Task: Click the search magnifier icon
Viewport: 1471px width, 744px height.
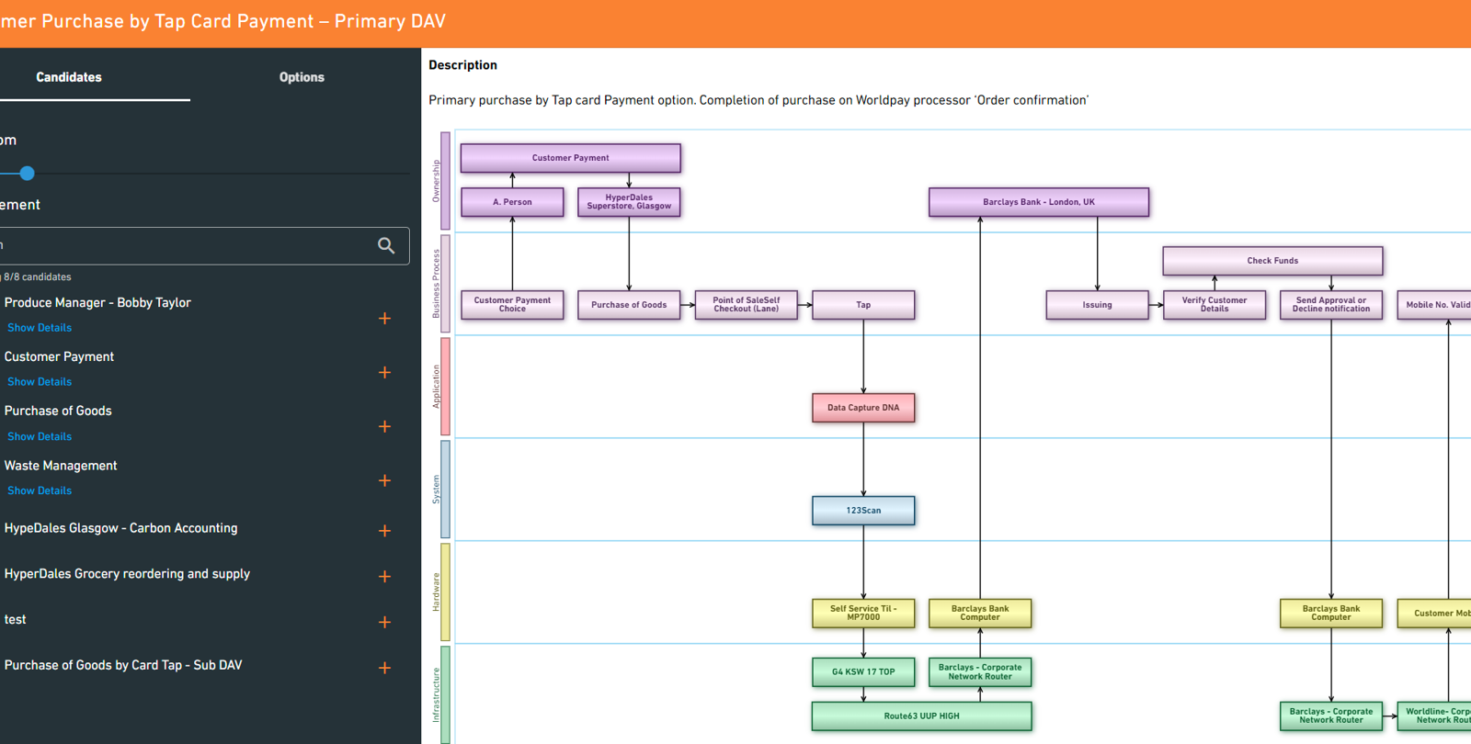Action: pos(386,246)
